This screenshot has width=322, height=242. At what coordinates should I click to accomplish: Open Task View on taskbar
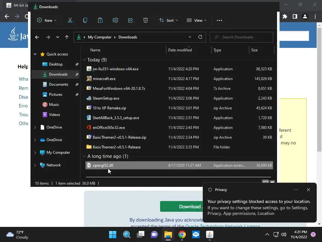coord(141,234)
